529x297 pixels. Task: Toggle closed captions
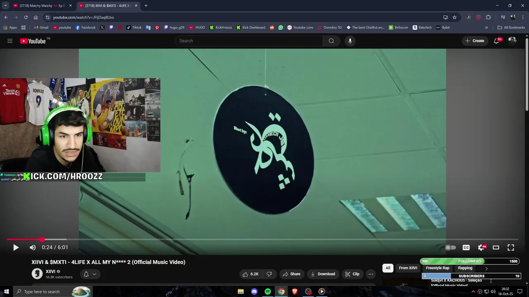466,247
